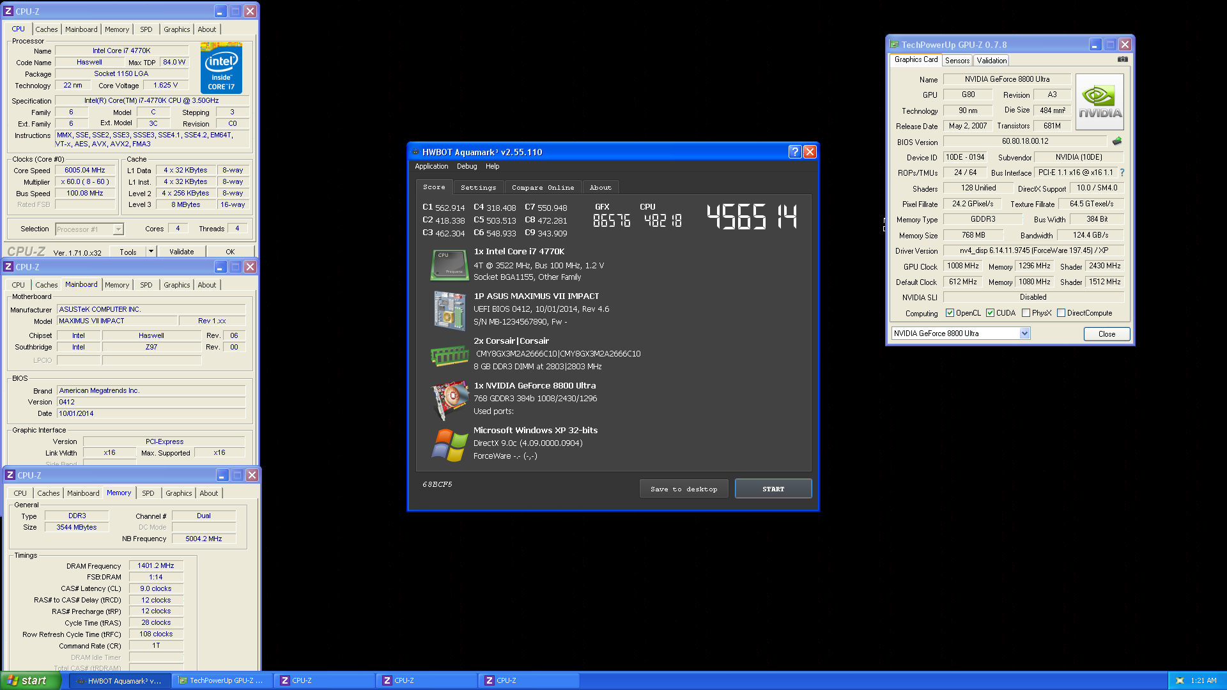
Task: Toggle the CUDA checkbox
Action: [990, 313]
